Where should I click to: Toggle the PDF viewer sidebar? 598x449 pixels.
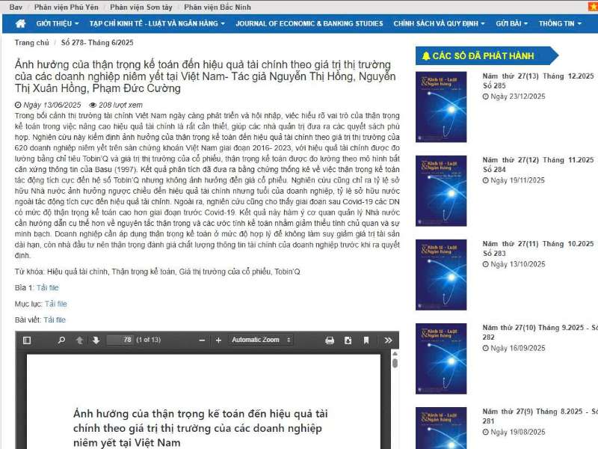click(27, 340)
